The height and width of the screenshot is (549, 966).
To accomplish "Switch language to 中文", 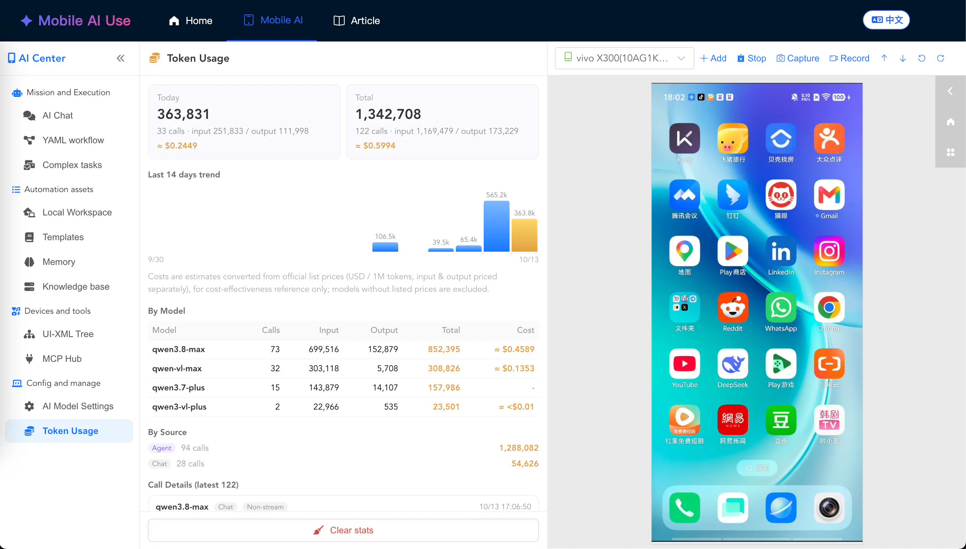I will click(x=886, y=20).
